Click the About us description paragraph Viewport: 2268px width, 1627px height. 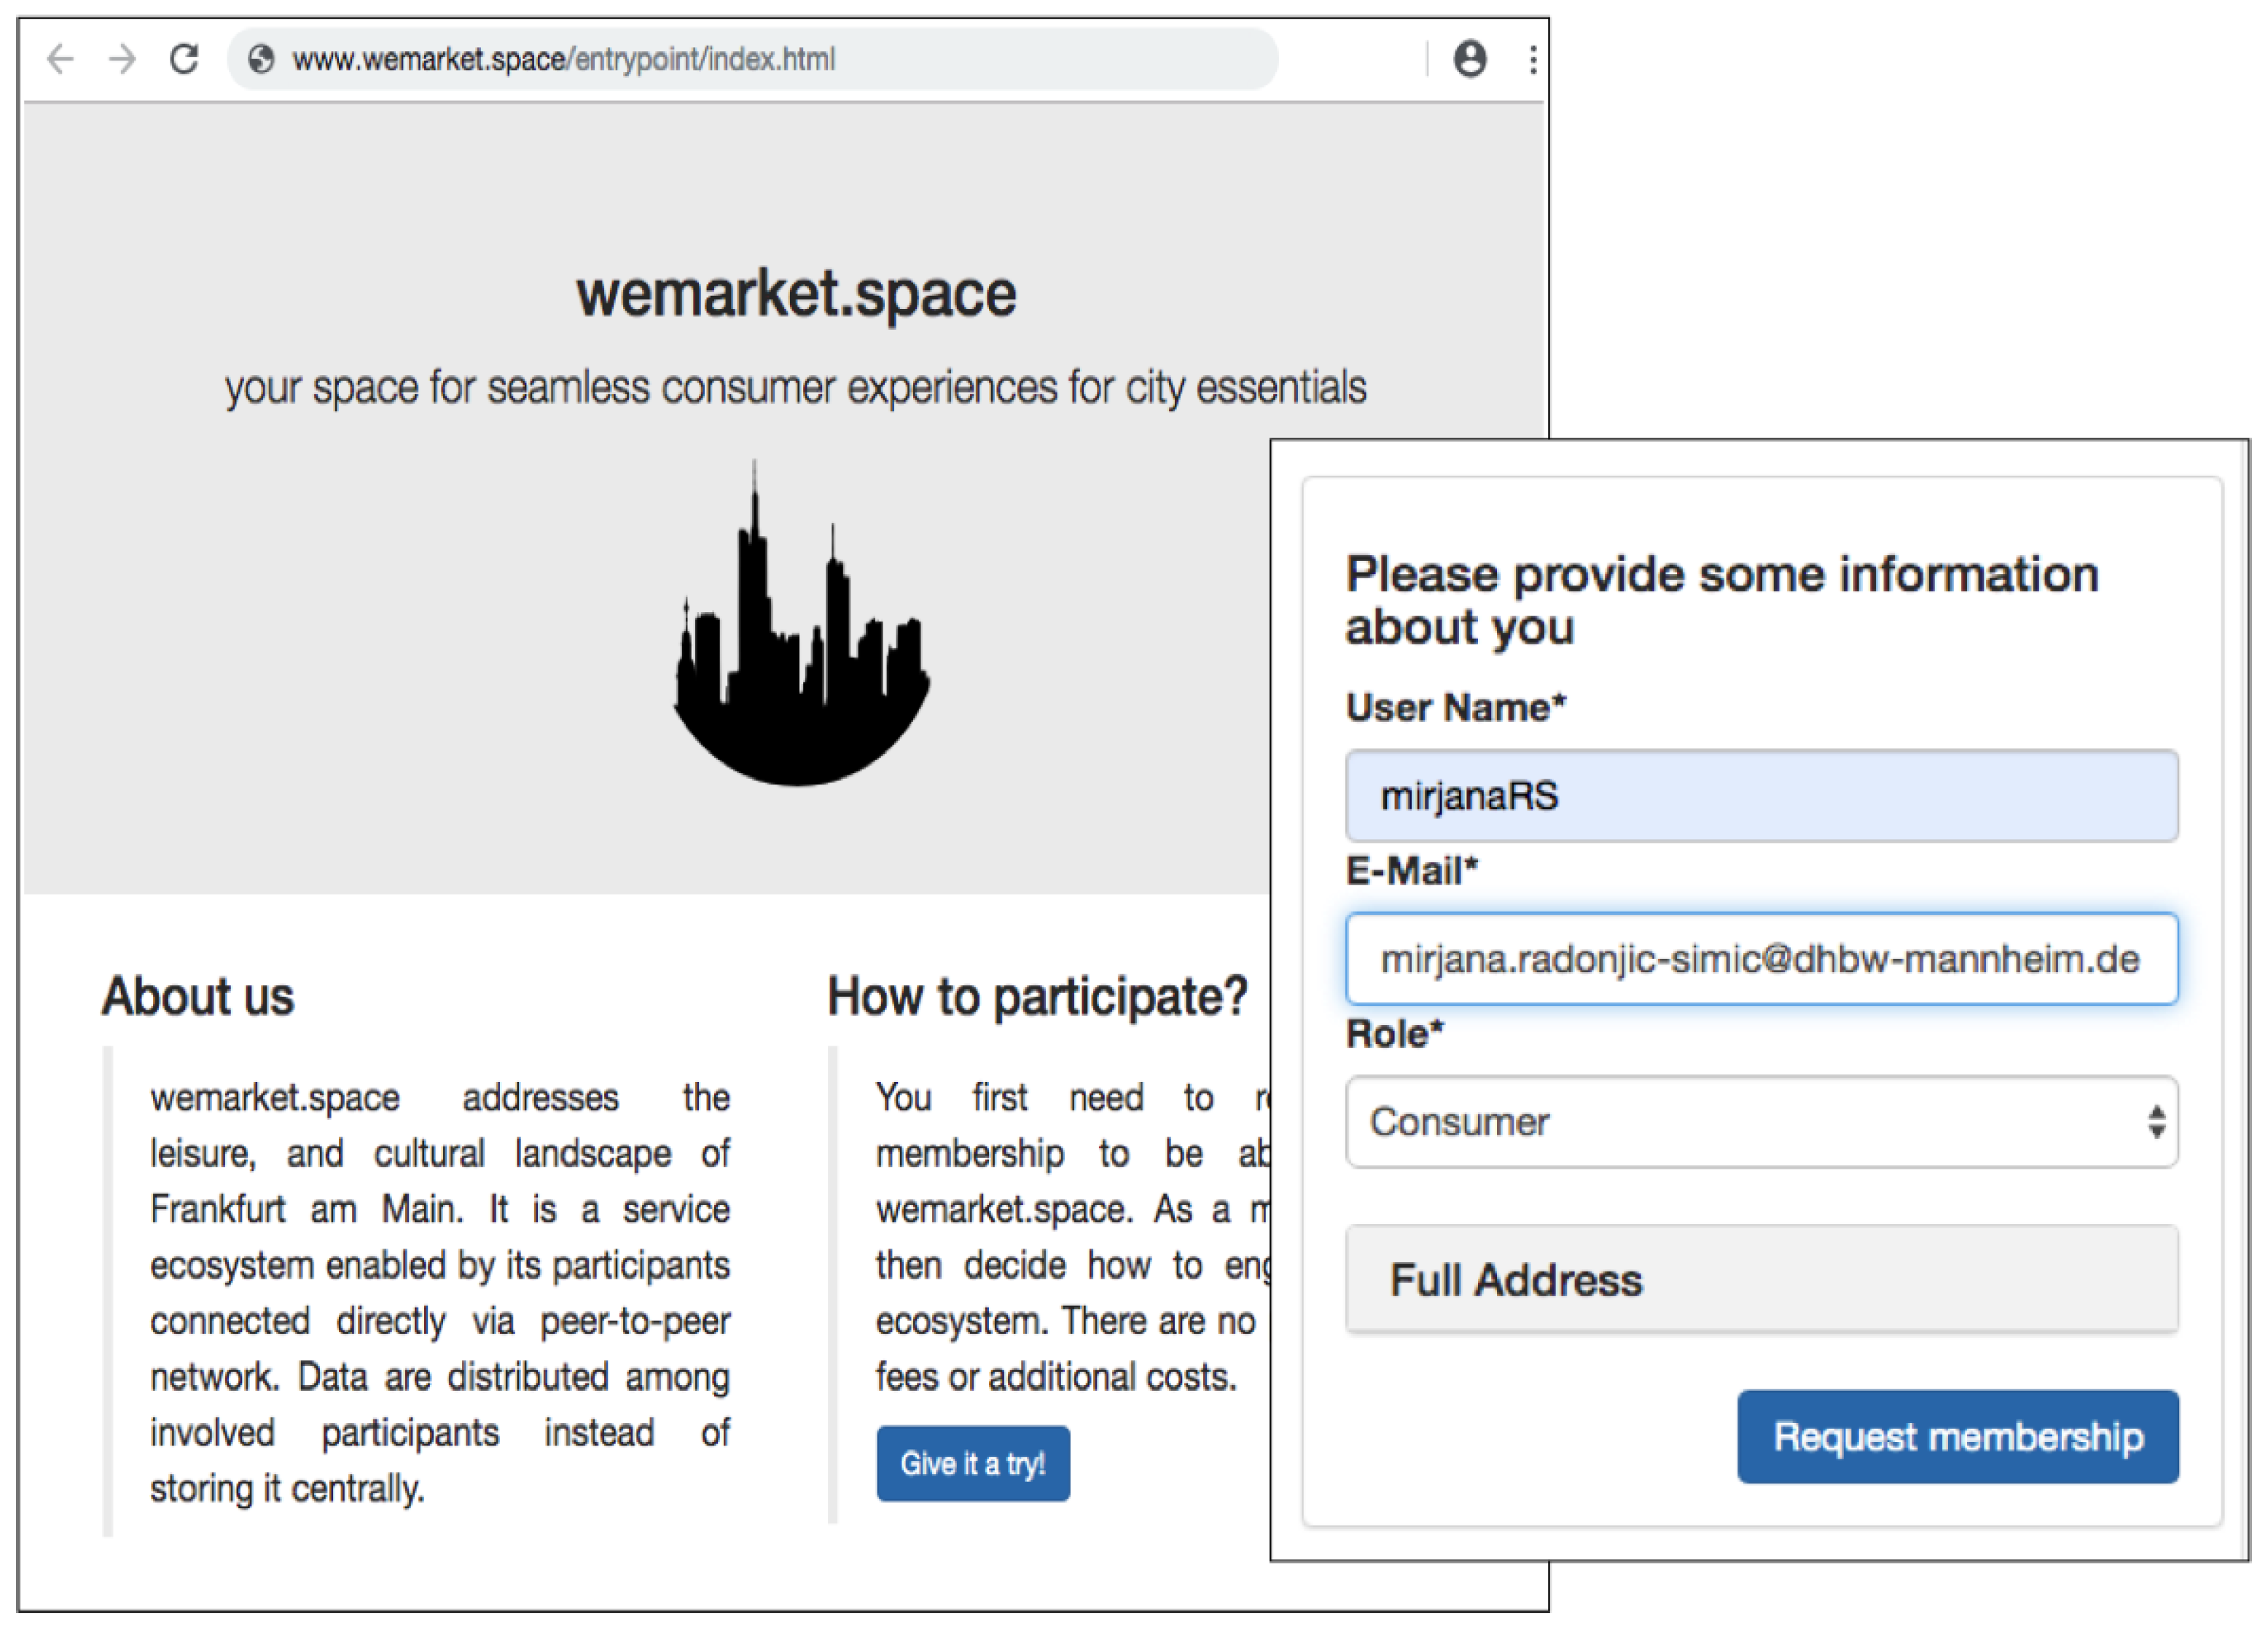[x=440, y=1292]
